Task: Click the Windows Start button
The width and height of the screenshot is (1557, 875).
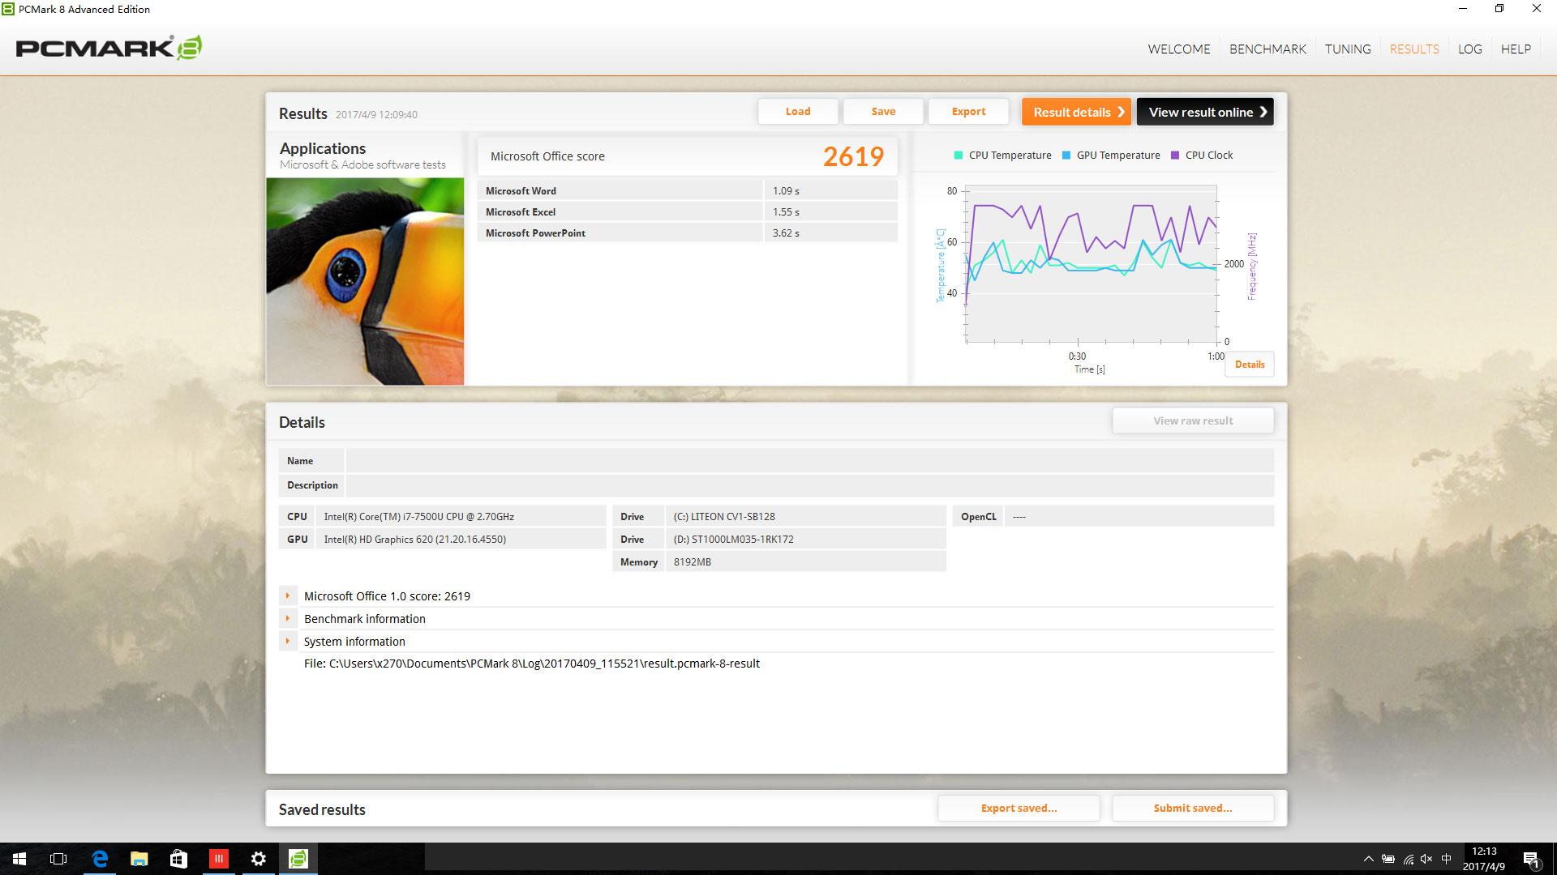Action: (x=19, y=859)
